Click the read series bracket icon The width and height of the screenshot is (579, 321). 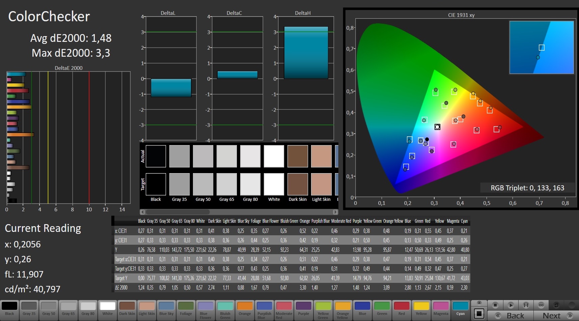(x=526, y=305)
